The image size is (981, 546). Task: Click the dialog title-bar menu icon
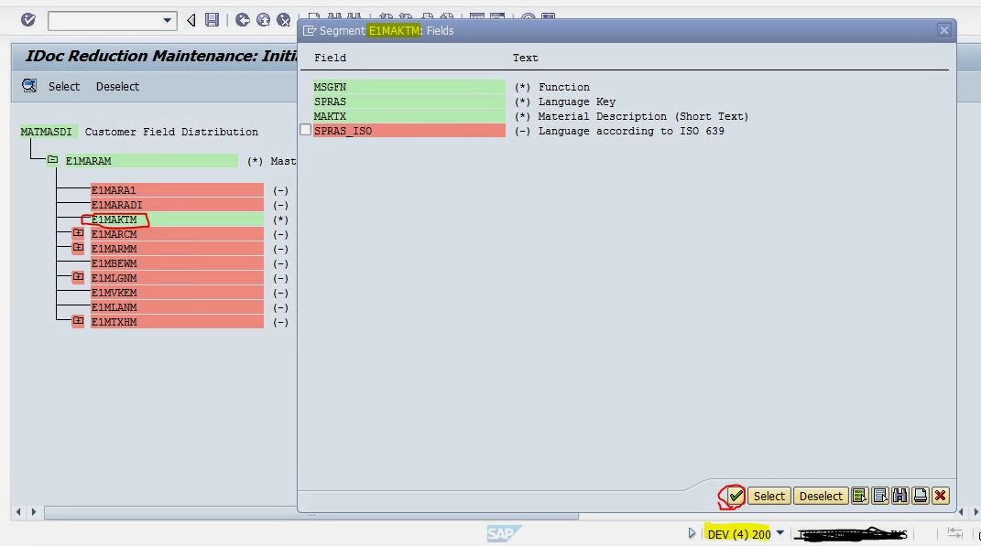coord(310,30)
